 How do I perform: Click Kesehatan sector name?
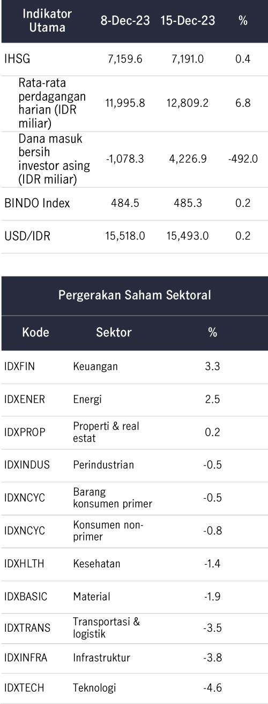tap(96, 564)
